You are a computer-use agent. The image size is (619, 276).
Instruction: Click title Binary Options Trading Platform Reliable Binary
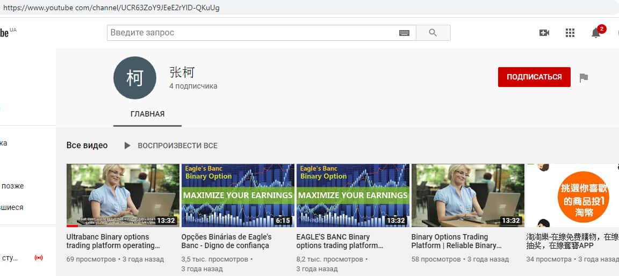pos(456,241)
